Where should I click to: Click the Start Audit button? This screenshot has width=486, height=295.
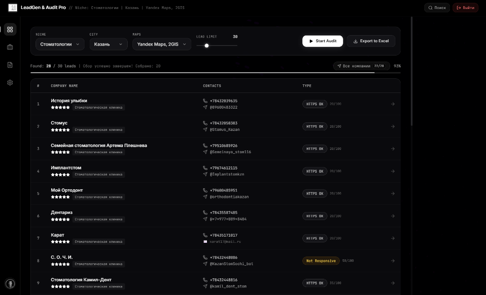coord(323,41)
